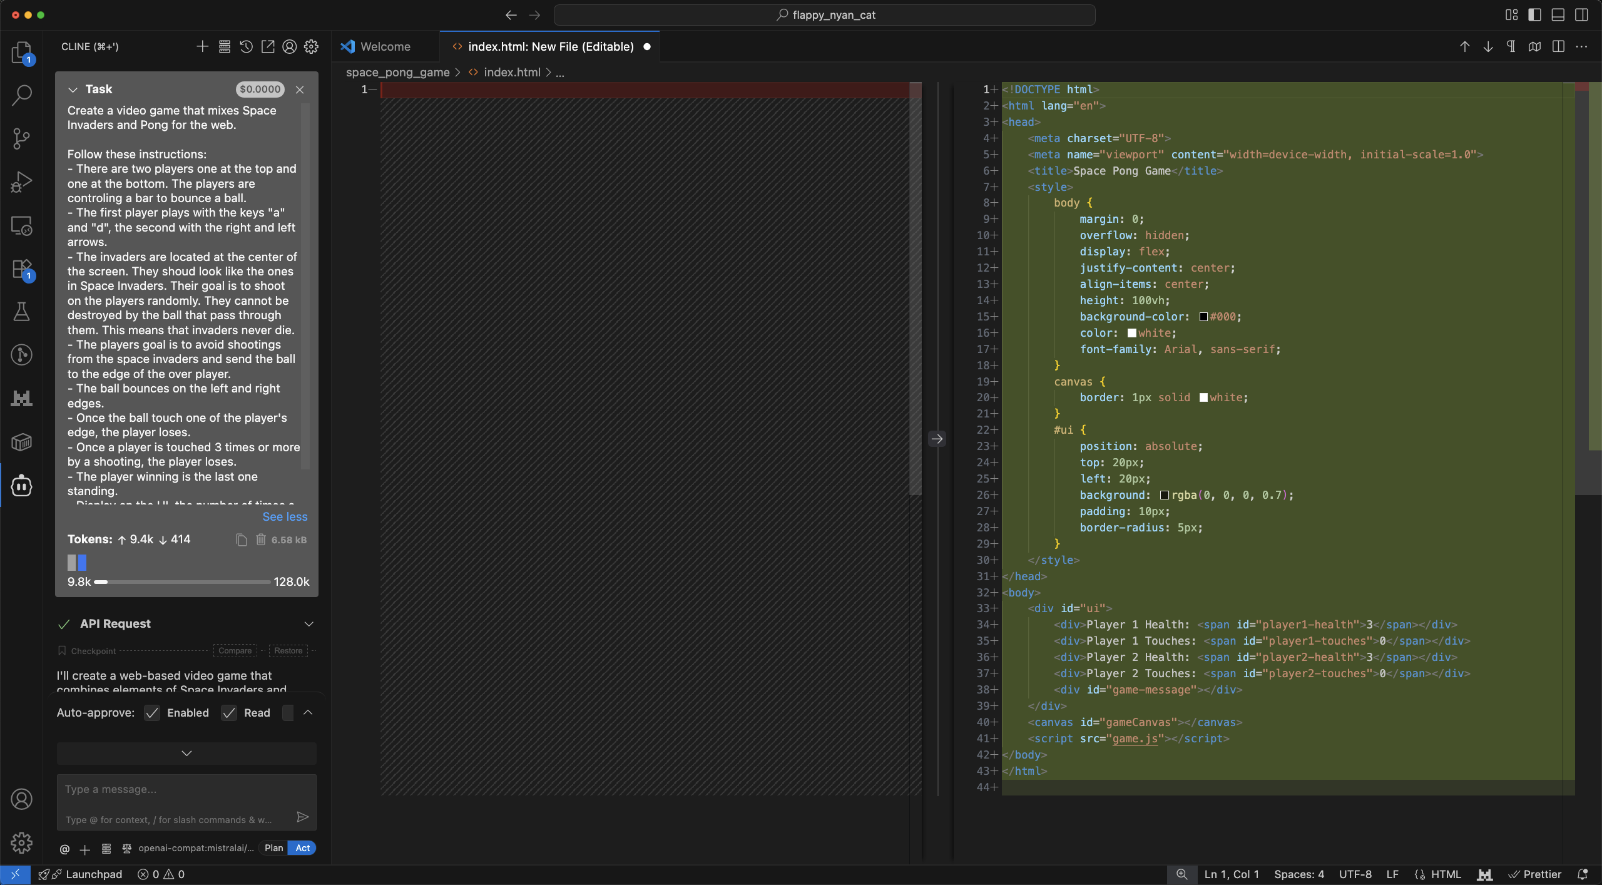The width and height of the screenshot is (1602, 885).
Task: Open the Source Control view
Action: click(22, 138)
